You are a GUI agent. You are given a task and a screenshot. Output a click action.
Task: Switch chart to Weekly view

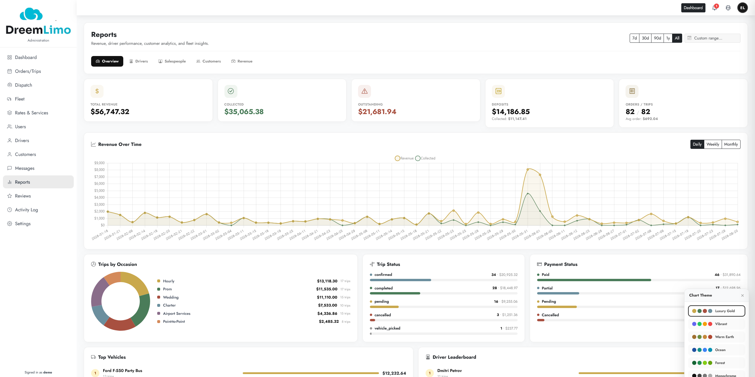pyautogui.click(x=713, y=144)
